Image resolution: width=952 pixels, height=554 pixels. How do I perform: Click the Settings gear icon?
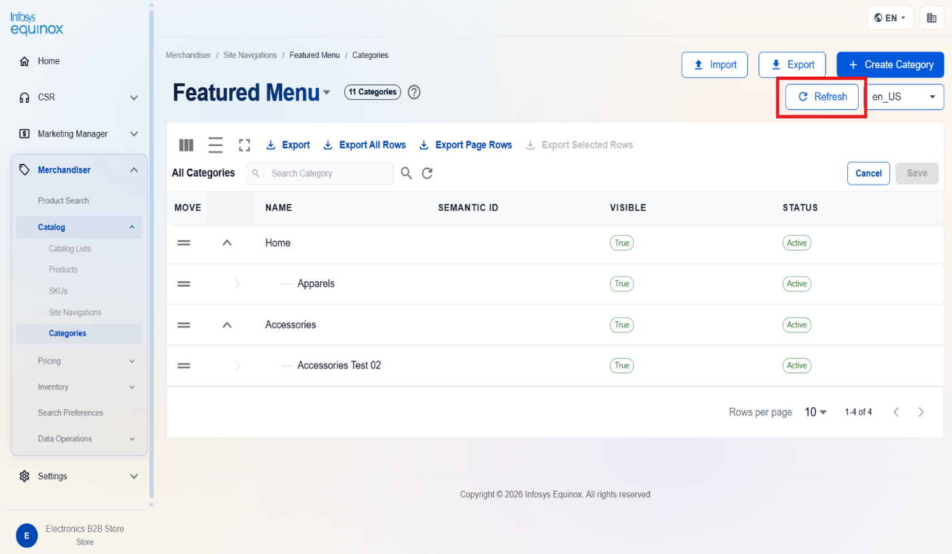click(x=24, y=476)
